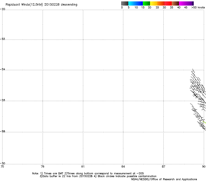206x181 pixels.
Task: Click the yellow 20-25 knots color segment
Action: coord(154,3)
